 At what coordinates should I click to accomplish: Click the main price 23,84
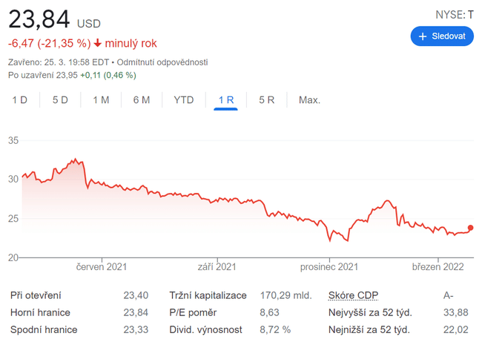point(39,19)
